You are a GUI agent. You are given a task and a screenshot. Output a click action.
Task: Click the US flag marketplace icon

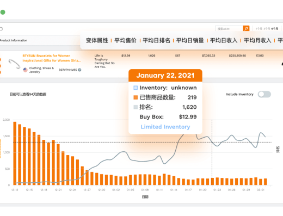[26, 70]
